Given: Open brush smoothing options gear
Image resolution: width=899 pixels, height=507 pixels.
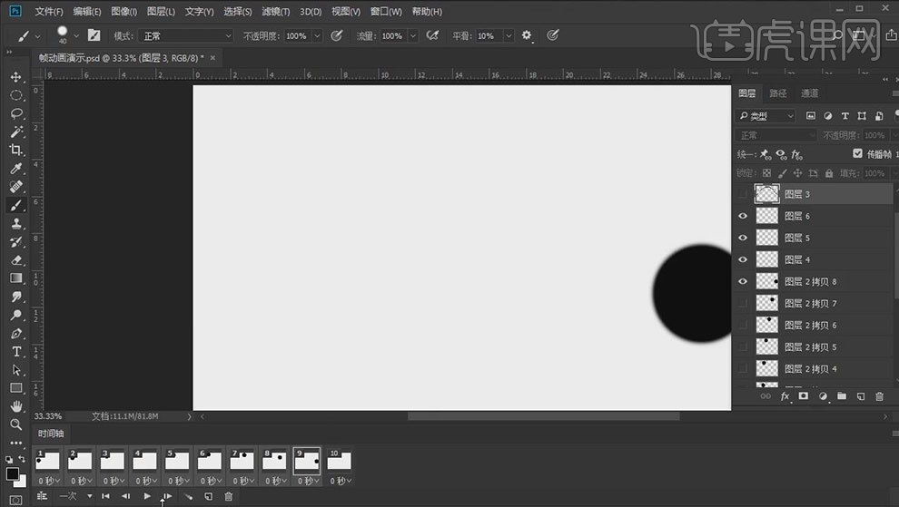Looking at the screenshot, I should click(527, 35).
